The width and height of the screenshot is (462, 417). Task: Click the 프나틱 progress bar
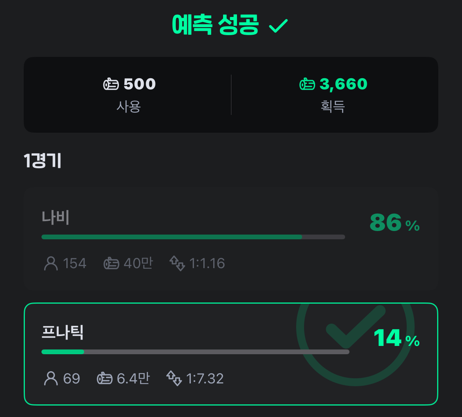pos(195,352)
